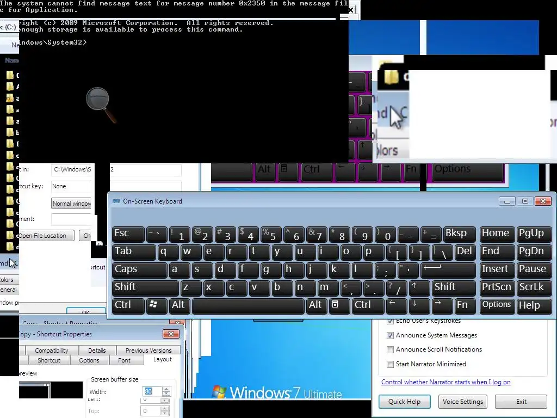557x418 pixels.
Task: Open Control whether Narrator starts when I log on link
Action: coord(446,382)
